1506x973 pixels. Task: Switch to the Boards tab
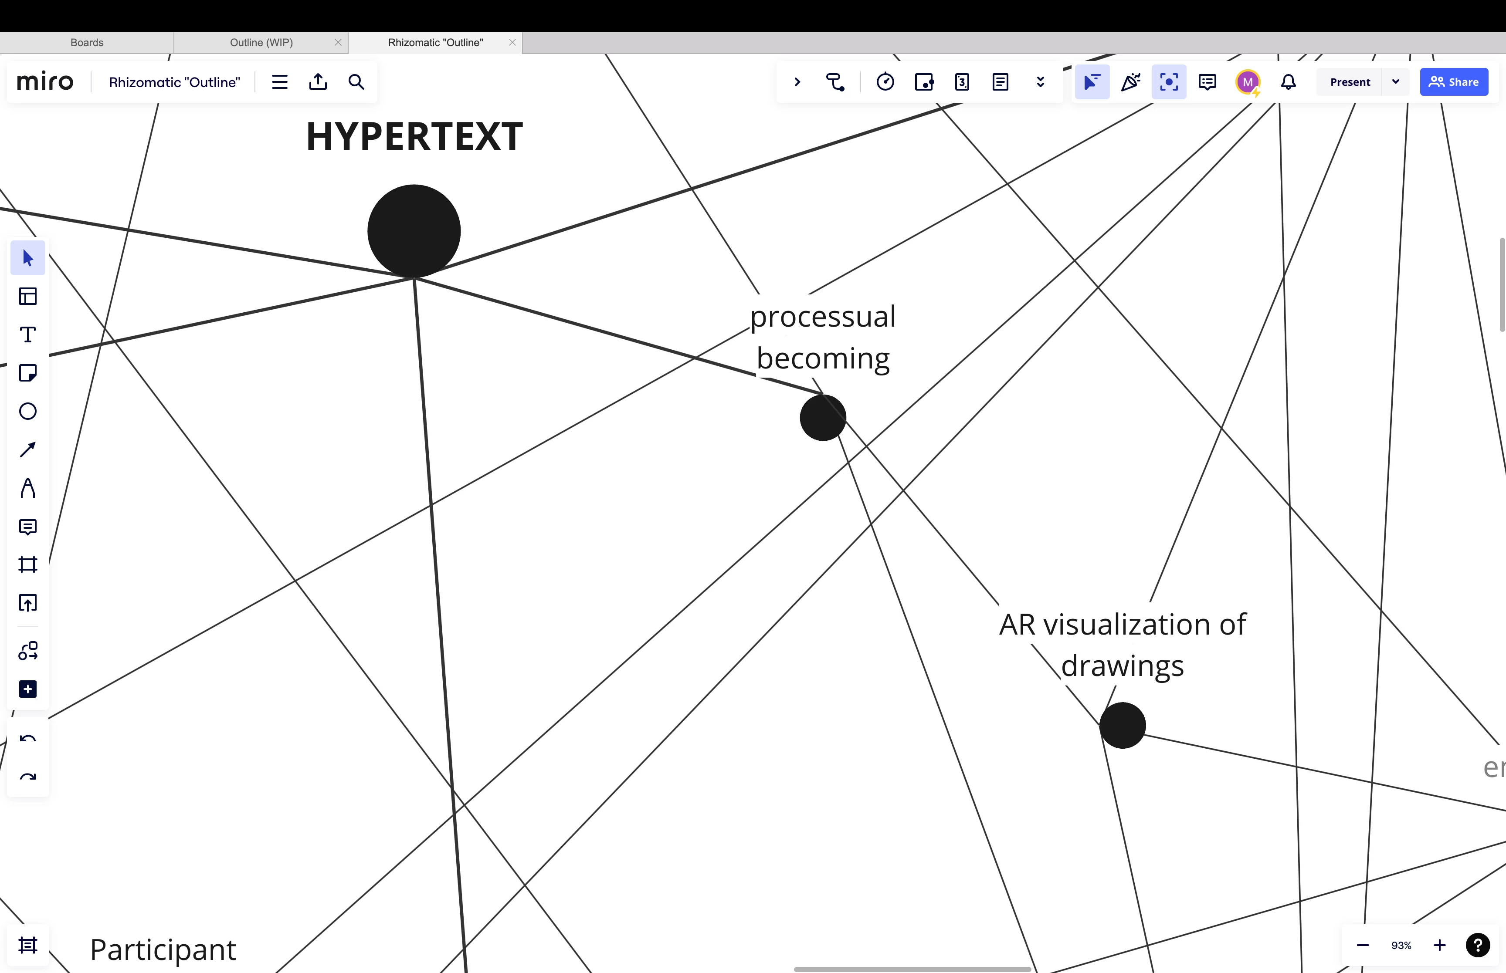tap(87, 43)
